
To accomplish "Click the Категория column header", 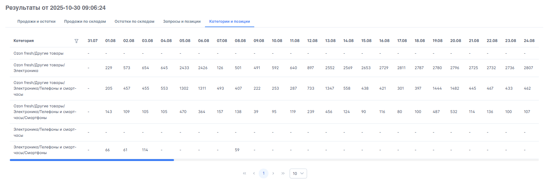I will coord(24,41).
